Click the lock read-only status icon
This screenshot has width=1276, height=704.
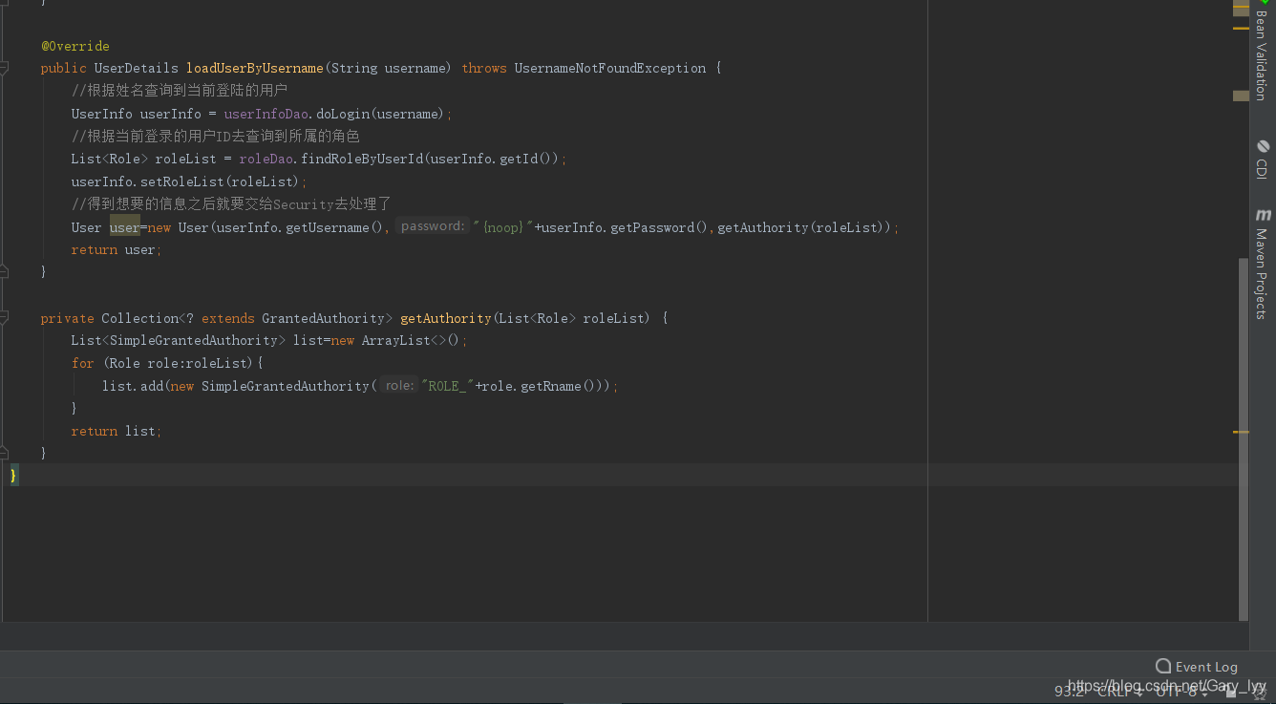click(x=1231, y=693)
